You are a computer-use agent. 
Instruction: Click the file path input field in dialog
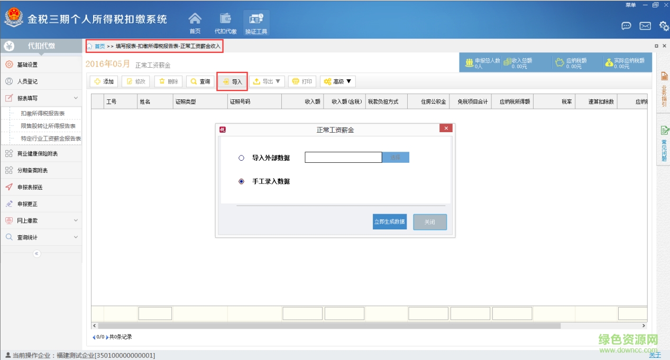pos(343,158)
